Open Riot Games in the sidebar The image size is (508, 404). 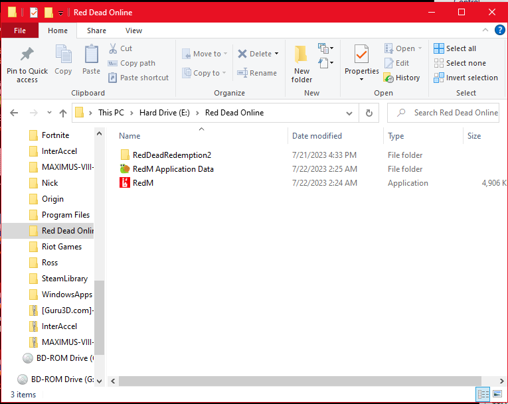point(62,247)
